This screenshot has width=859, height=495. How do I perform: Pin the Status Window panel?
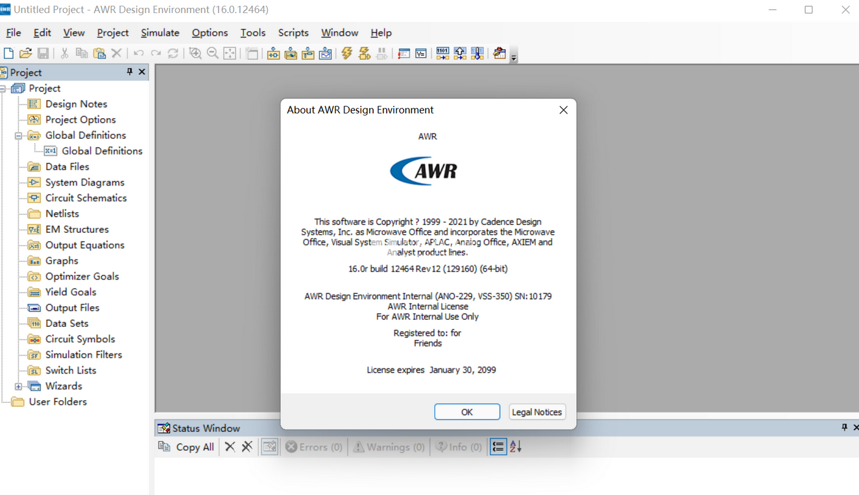point(844,428)
